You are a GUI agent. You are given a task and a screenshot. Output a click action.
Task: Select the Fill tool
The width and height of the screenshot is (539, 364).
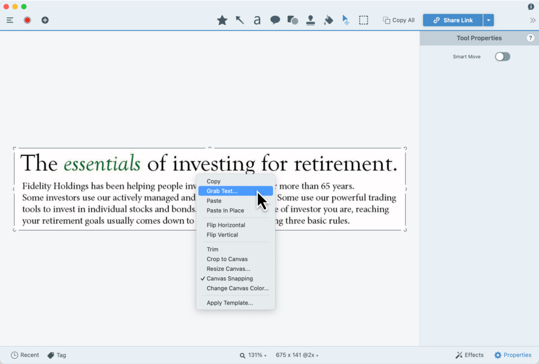(328, 20)
